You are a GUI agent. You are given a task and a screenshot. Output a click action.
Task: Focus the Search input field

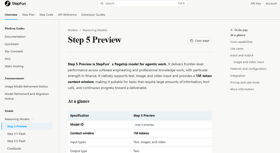click(x=142, y=4)
